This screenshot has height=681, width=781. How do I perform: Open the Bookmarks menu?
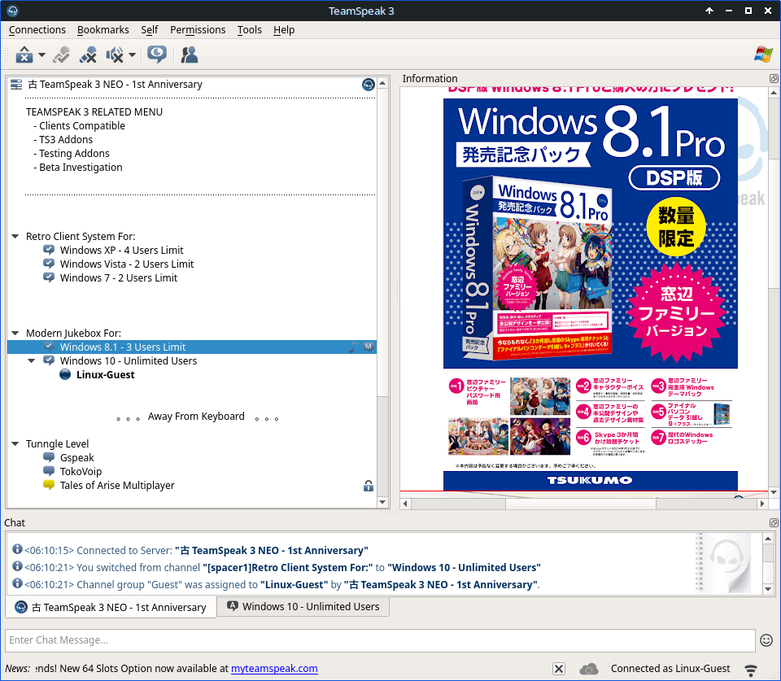coord(103,30)
